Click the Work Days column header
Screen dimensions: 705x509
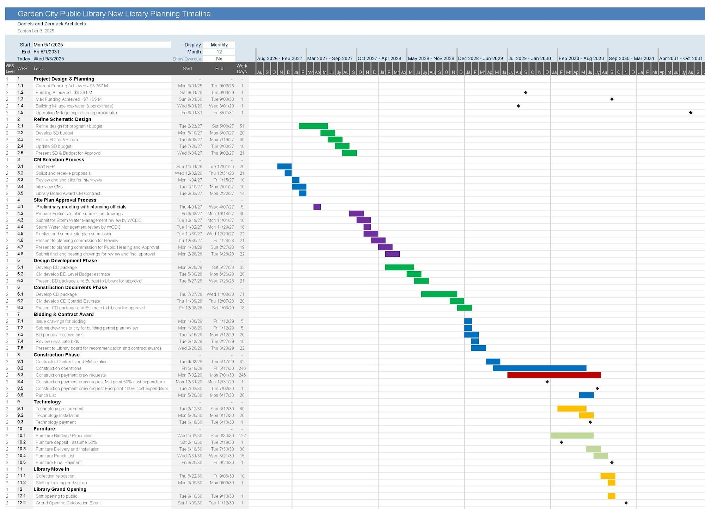point(242,68)
